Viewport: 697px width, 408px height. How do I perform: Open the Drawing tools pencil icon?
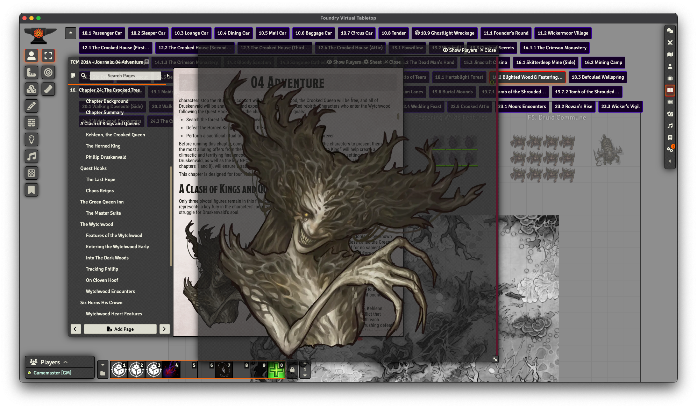(31, 106)
